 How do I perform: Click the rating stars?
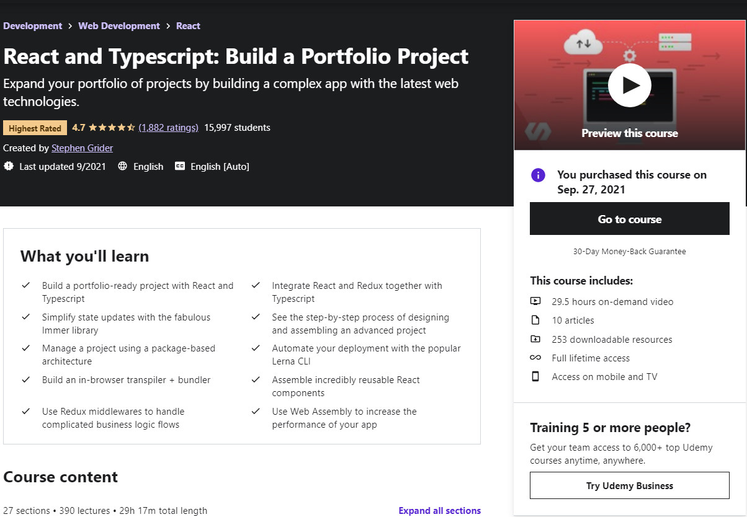[112, 128]
